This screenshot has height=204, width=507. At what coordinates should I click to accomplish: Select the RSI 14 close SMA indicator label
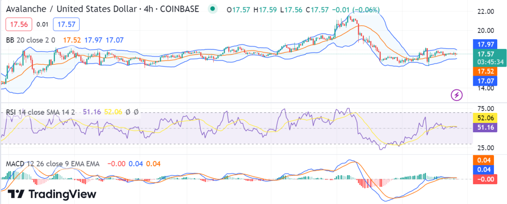pos(41,112)
